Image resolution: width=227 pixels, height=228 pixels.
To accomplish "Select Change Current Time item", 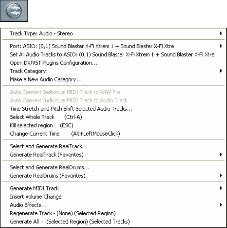I will [x=65, y=133].
